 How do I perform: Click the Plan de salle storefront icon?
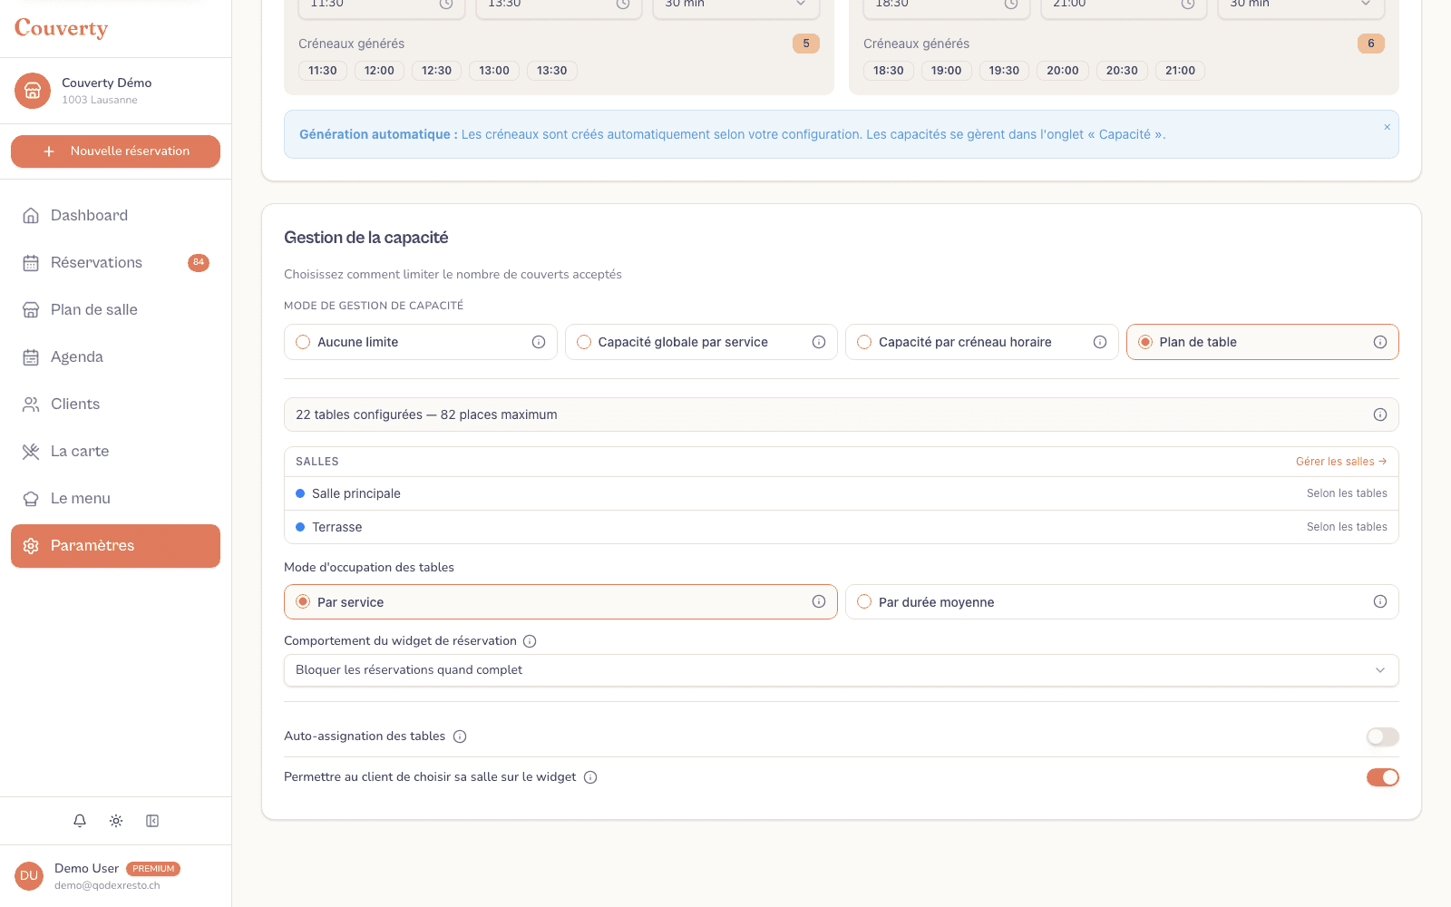(31, 310)
